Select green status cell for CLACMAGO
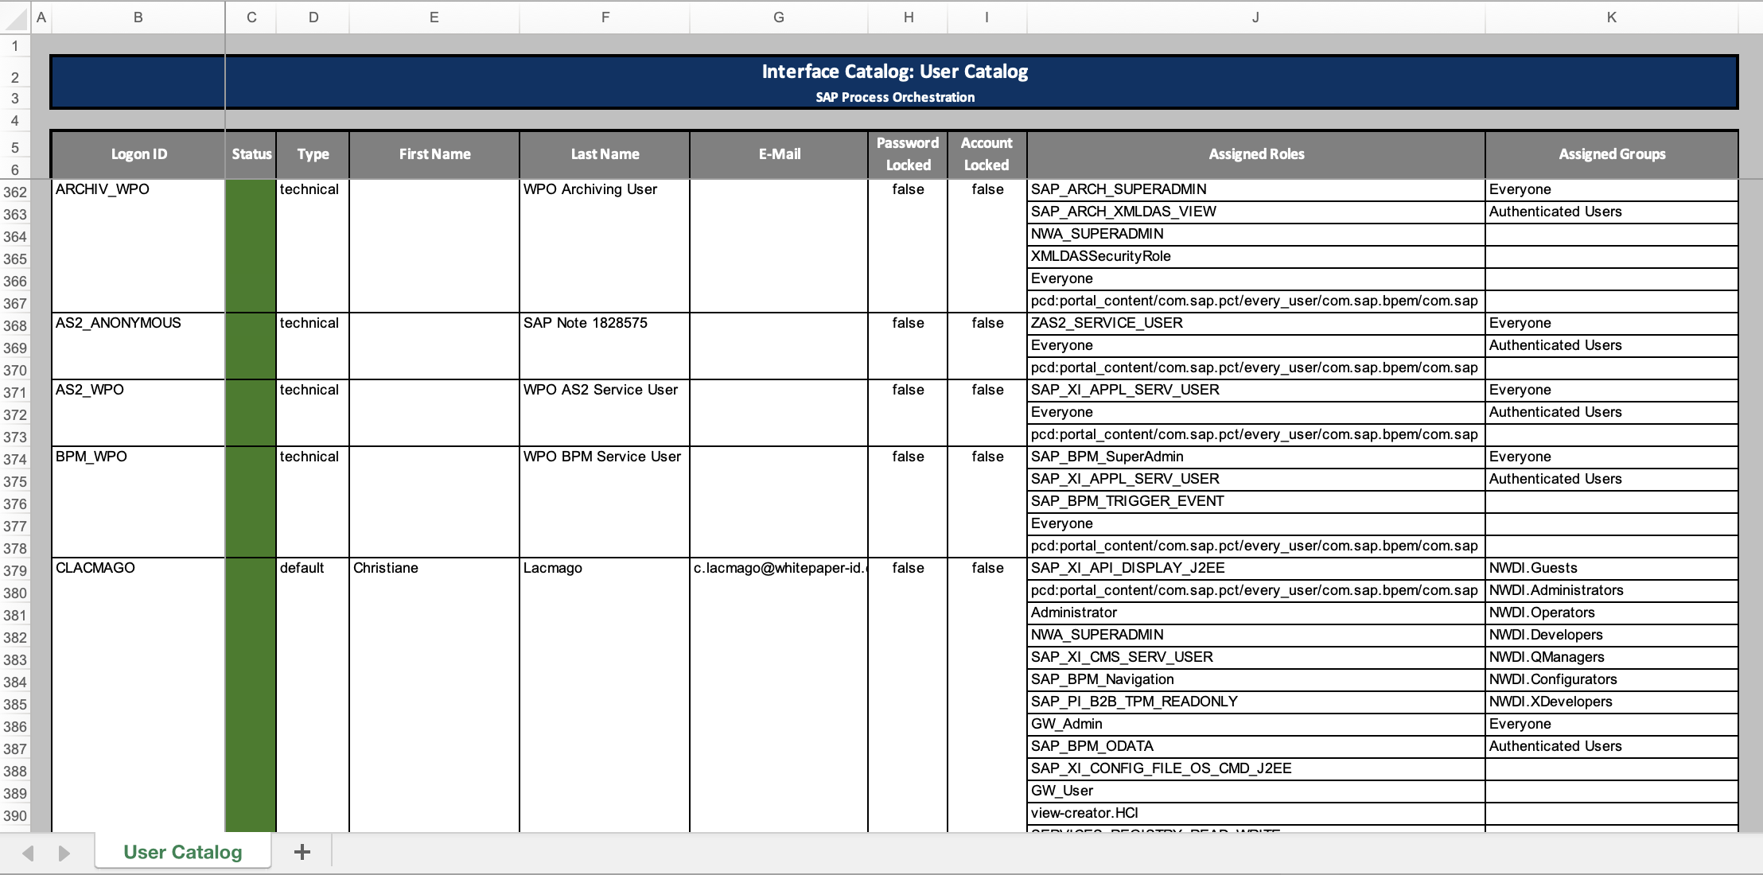 point(251,694)
